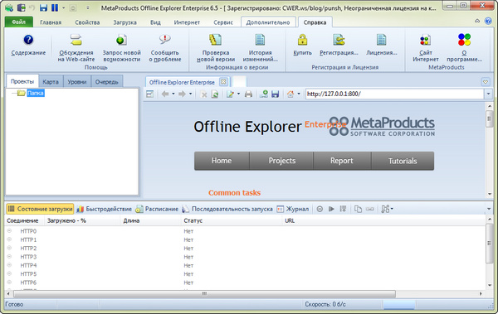Screen dimensions: 498x314
Task: Click horizontal scrollbar in connections list
Action: (204, 293)
